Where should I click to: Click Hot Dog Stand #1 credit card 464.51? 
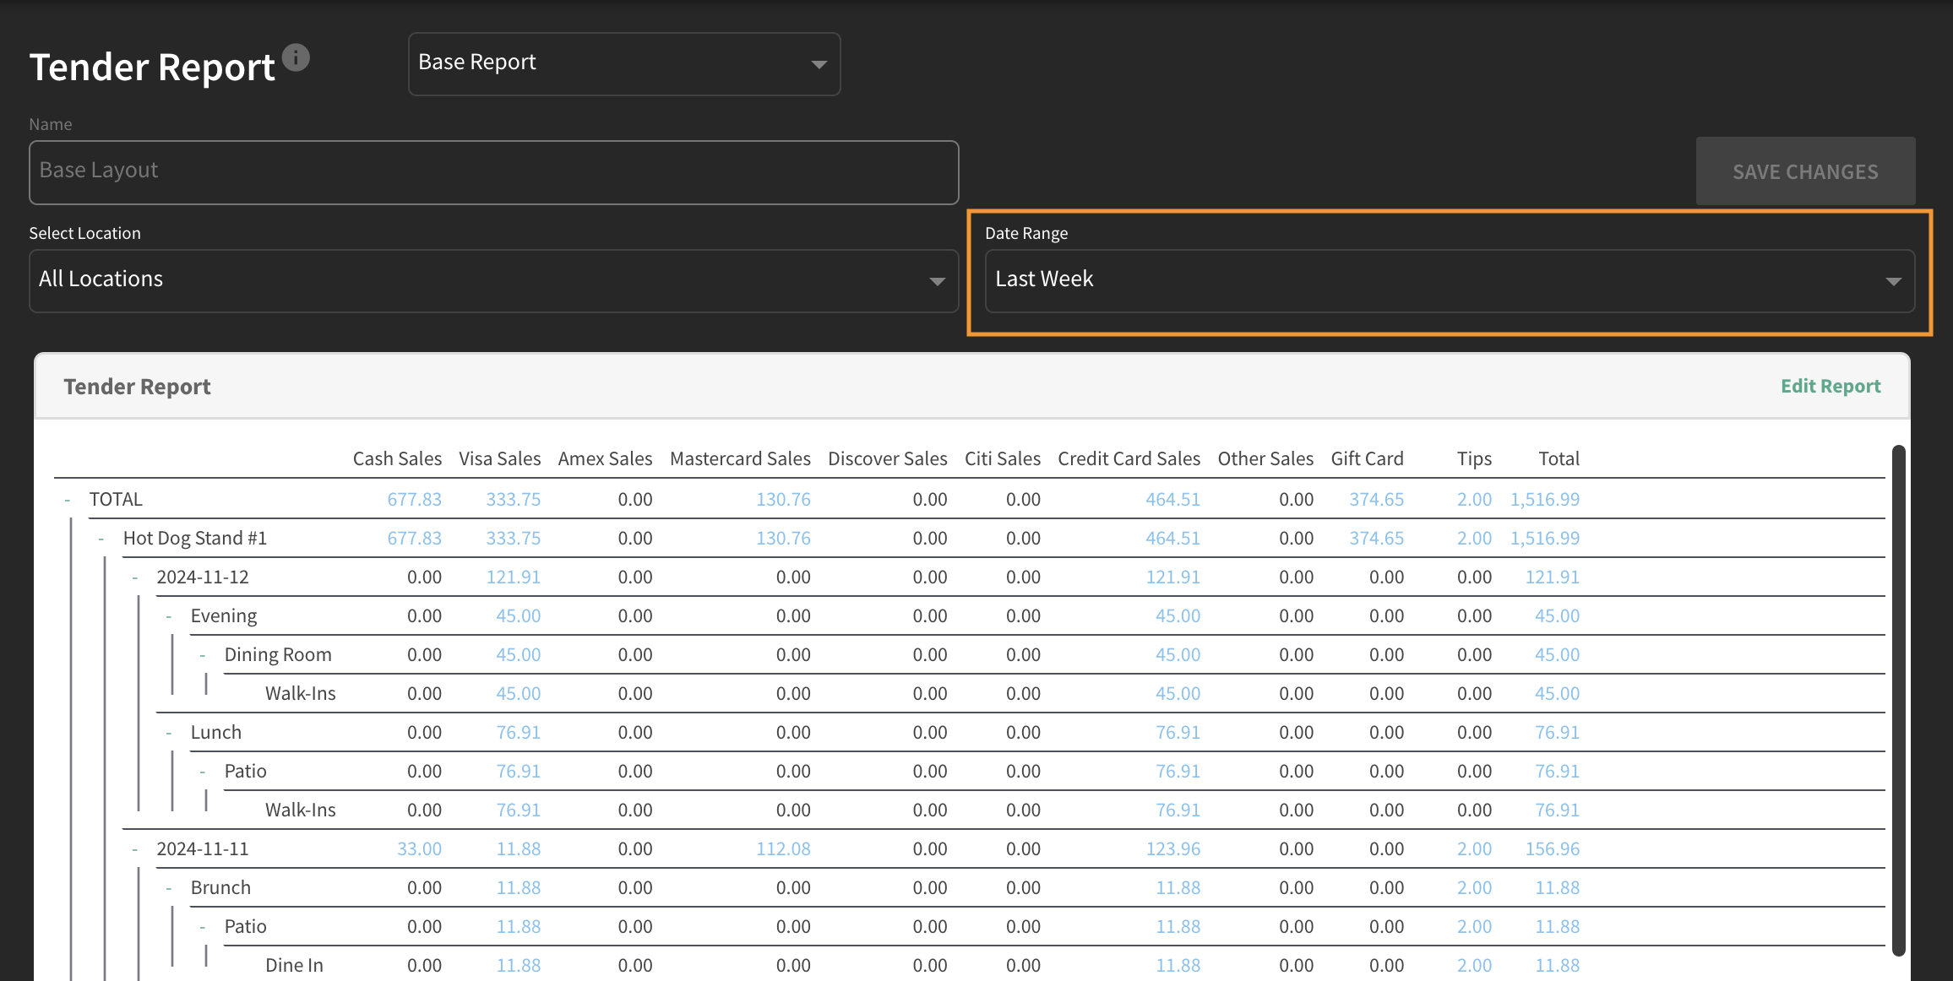(1172, 539)
